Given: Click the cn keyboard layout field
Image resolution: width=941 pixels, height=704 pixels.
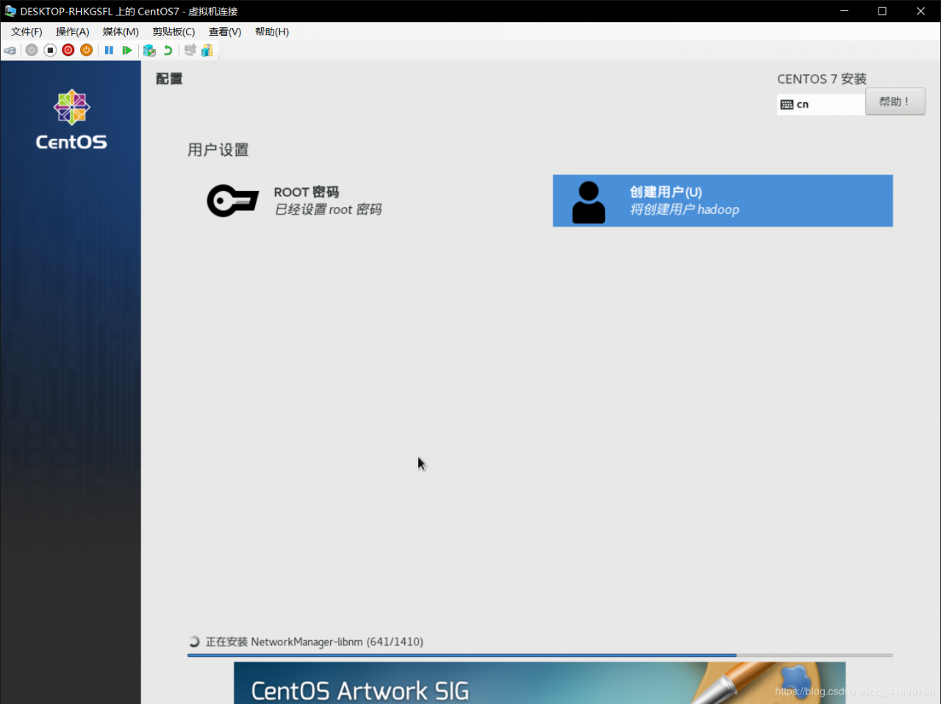Looking at the screenshot, I should [821, 104].
